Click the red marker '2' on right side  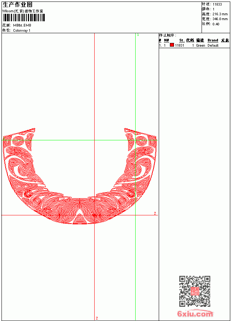tap(155, 214)
